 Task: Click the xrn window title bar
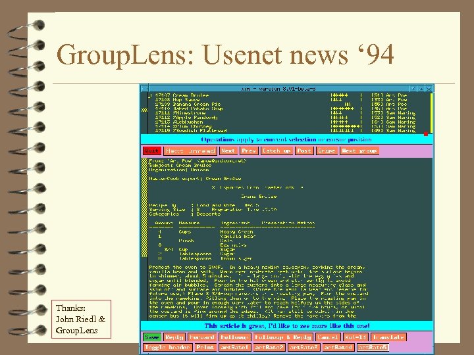pyautogui.click(x=278, y=89)
